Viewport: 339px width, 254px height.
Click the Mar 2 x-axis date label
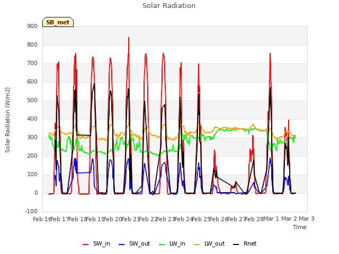(289, 219)
